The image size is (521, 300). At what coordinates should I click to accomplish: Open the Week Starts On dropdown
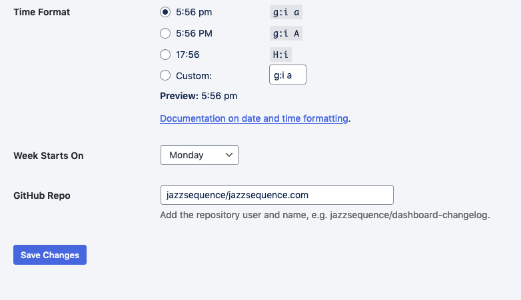pos(199,155)
